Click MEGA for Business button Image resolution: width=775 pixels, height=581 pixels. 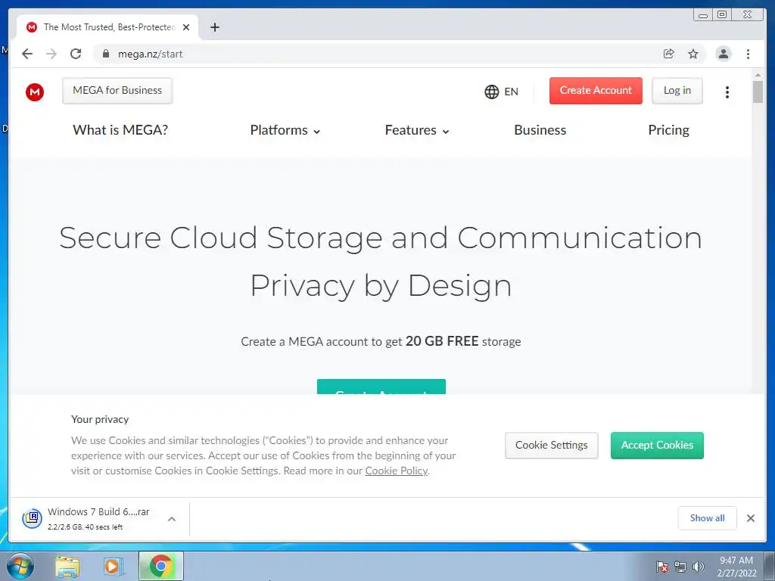pyautogui.click(x=117, y=91)
